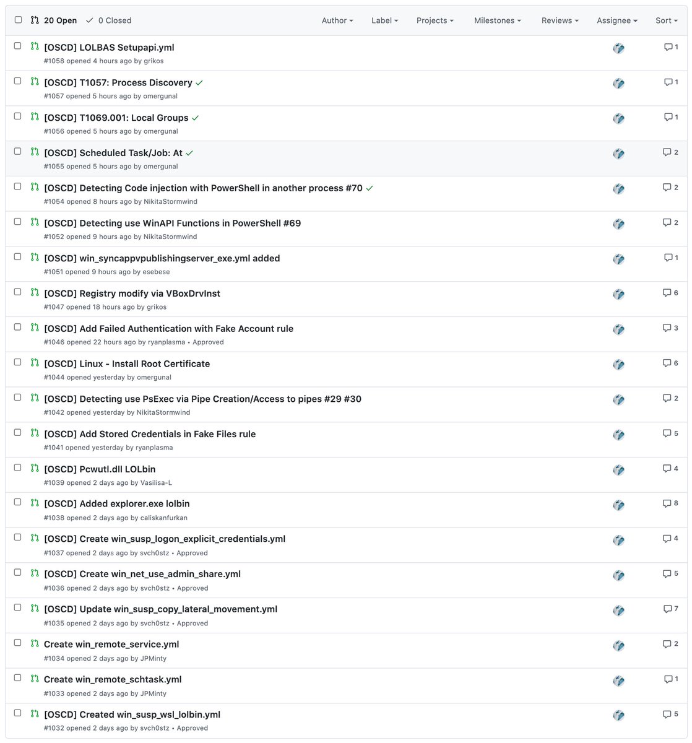The height and width of the screenshot is (743, 692).
Task: Click assignee avatar for T1057 Process Discovery
Action: point(618,84)
